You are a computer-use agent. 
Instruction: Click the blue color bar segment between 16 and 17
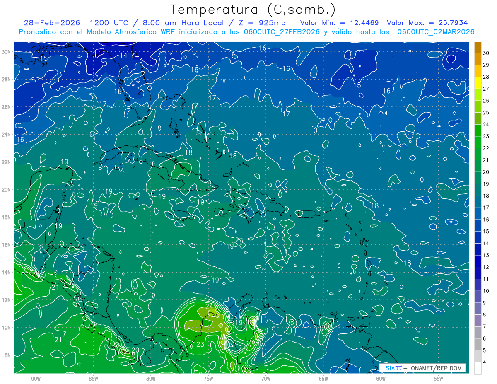[x=478, y=213]
